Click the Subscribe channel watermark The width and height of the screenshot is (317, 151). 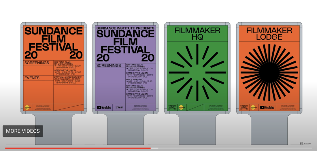coord(305,144)
